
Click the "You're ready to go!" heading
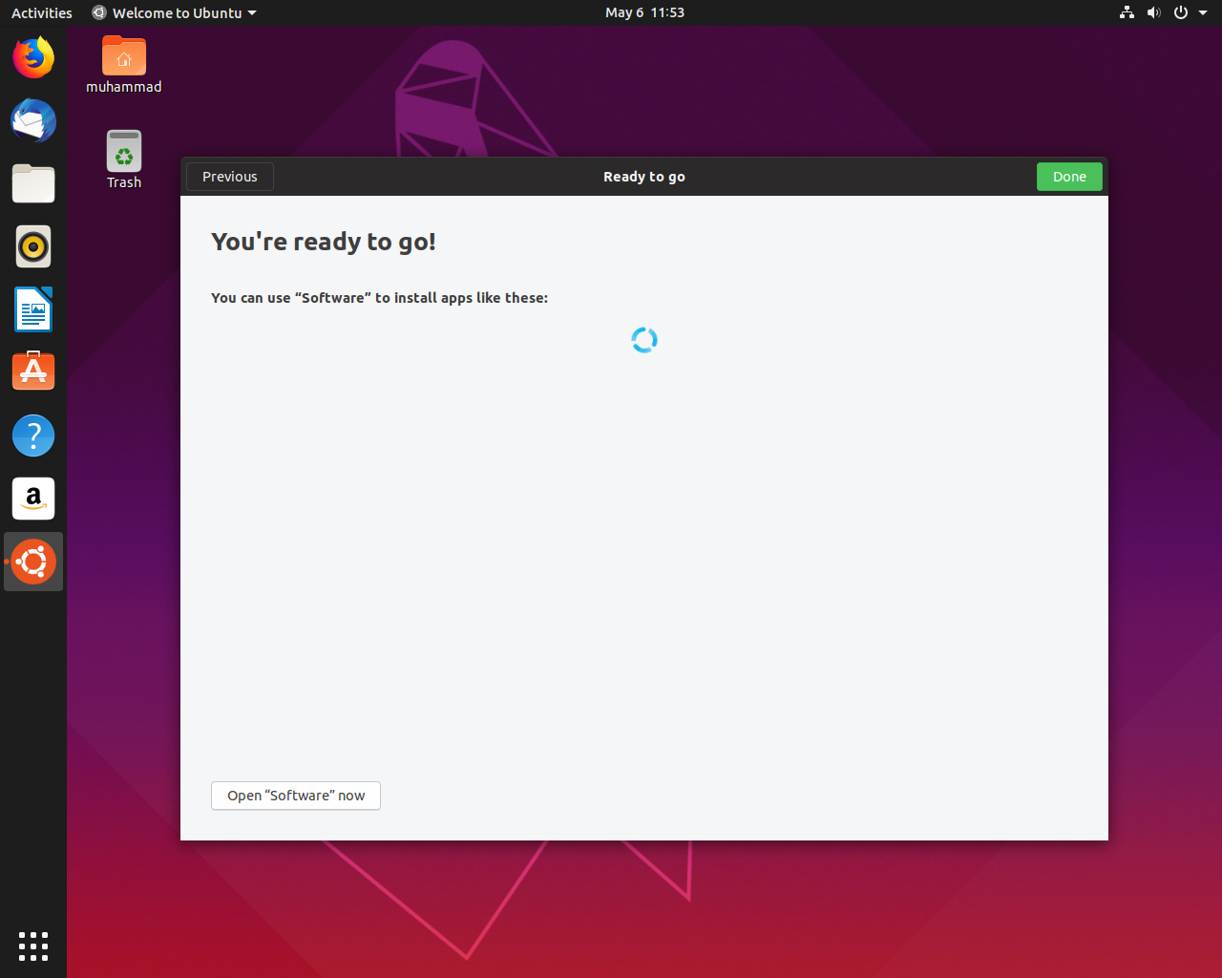point(324,242)
